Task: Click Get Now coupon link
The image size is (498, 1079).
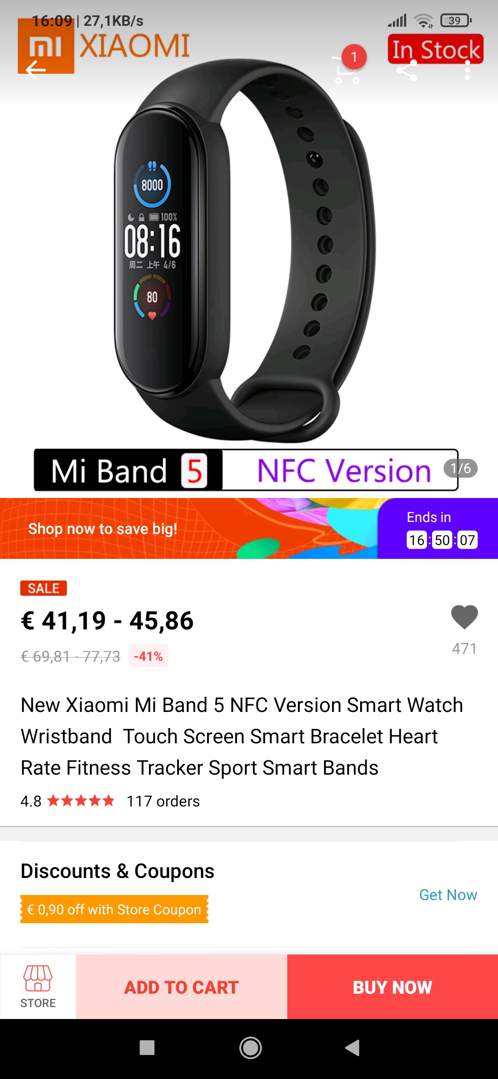Action: [448, 895]
